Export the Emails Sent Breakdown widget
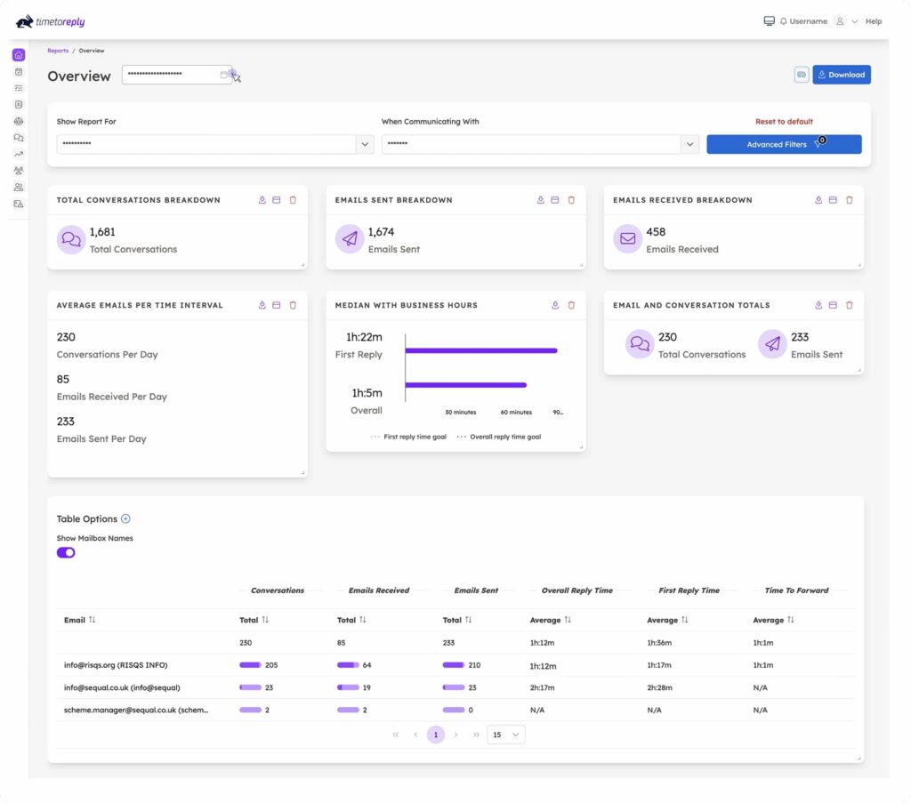911x803 pixels. coord(540,200)
